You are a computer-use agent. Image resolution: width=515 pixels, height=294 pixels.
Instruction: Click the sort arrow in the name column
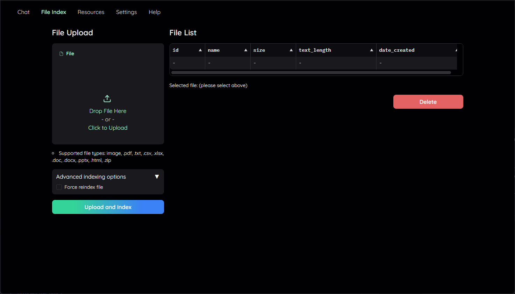246,50
